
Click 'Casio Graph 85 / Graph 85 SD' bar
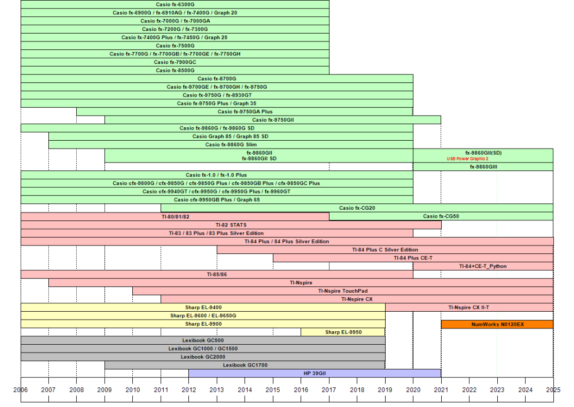point(231,136)
